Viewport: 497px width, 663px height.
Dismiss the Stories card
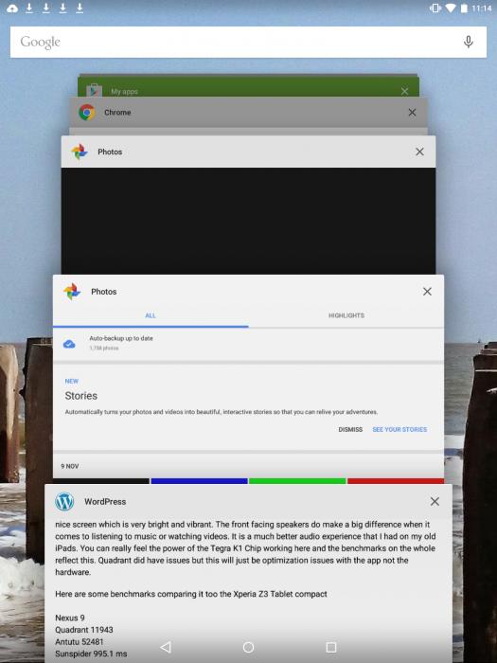[x=350, y=429]
